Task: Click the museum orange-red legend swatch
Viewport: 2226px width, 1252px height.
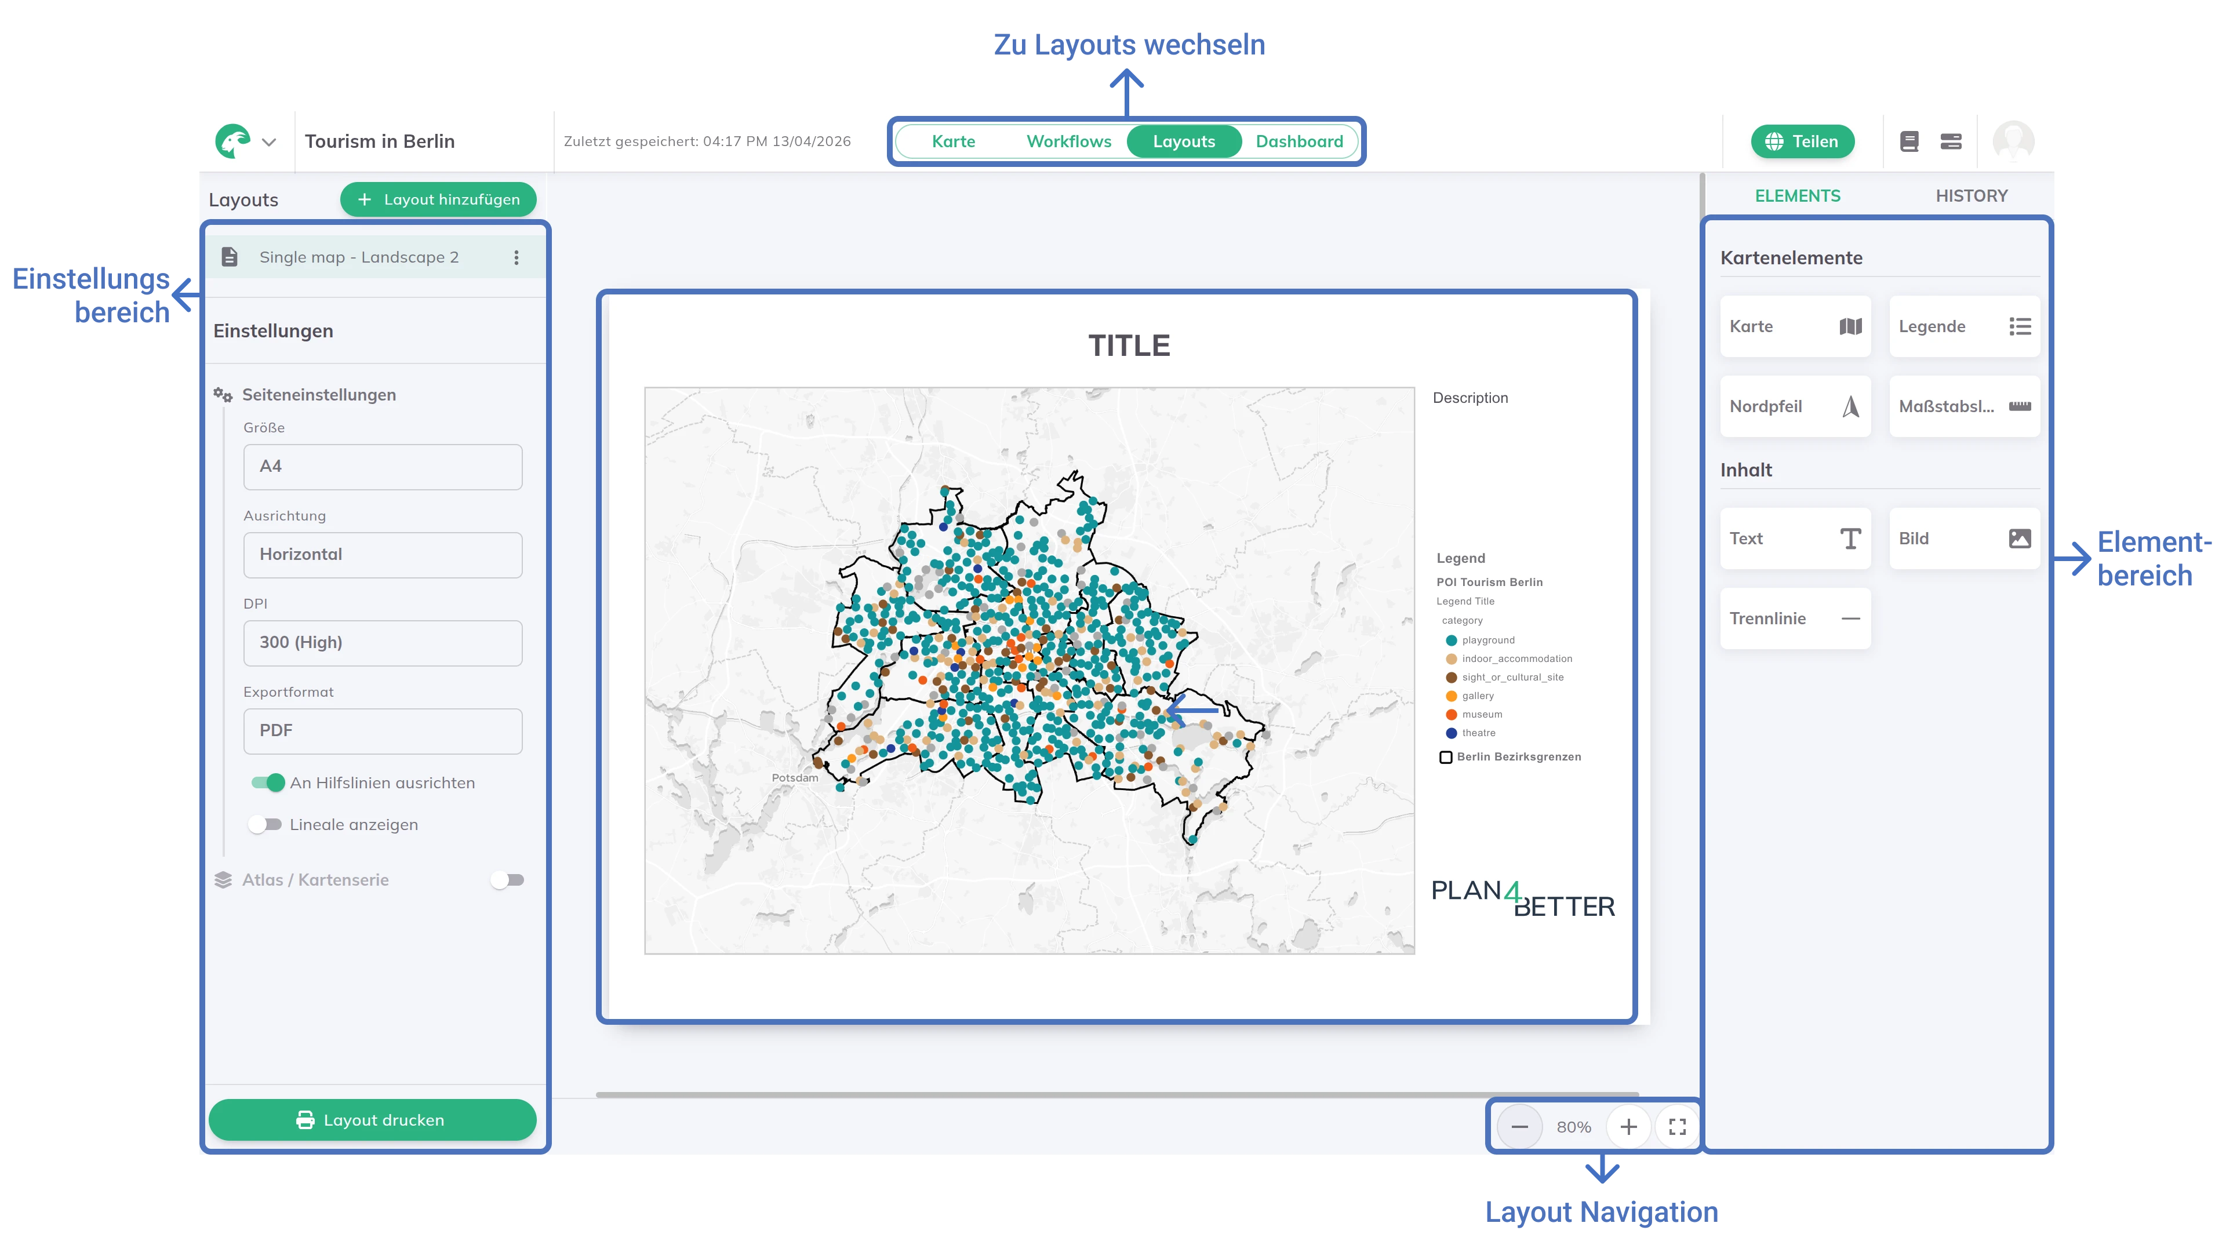Action: pyautogui.click(x=1451, y=715)
